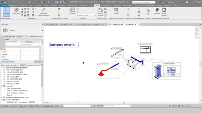Expand 000-PLAN MASSE-BIM node

[4, 70]
